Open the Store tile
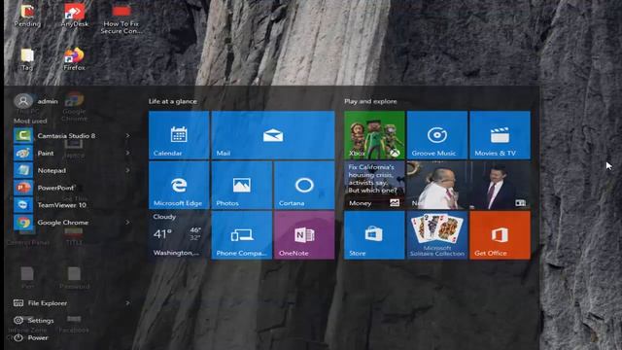The height and width of the screenshot is (350, 622). pyautogui.click(x=374, y=235)
